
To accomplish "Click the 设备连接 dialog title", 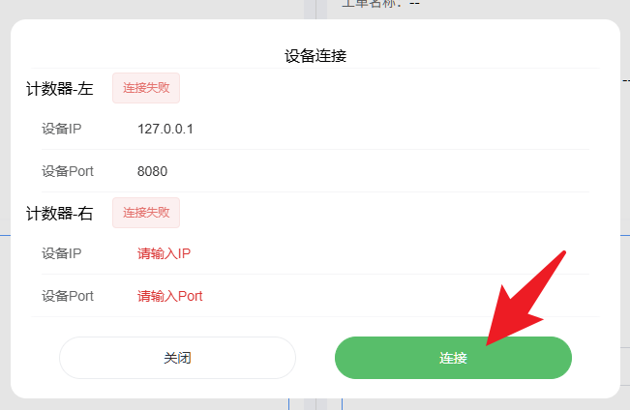I will coord(315,56).
